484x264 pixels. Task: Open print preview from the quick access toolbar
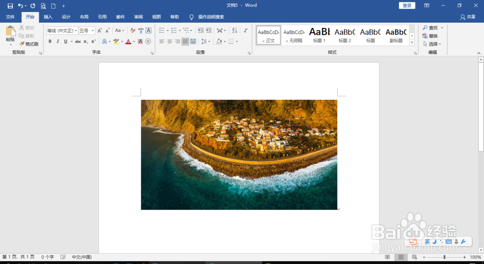click(x=43, y=6)
